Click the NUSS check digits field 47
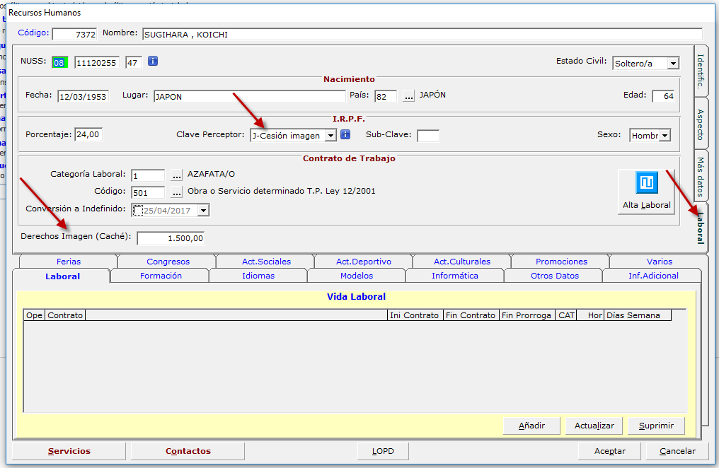Screen dimensions: 719x468 tap(134, 63)
